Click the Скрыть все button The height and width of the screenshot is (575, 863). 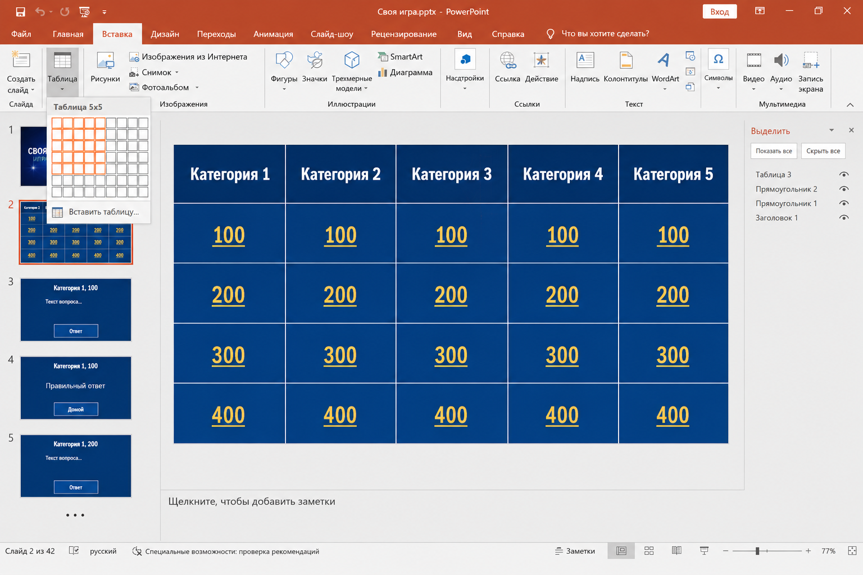click(823, 151)
